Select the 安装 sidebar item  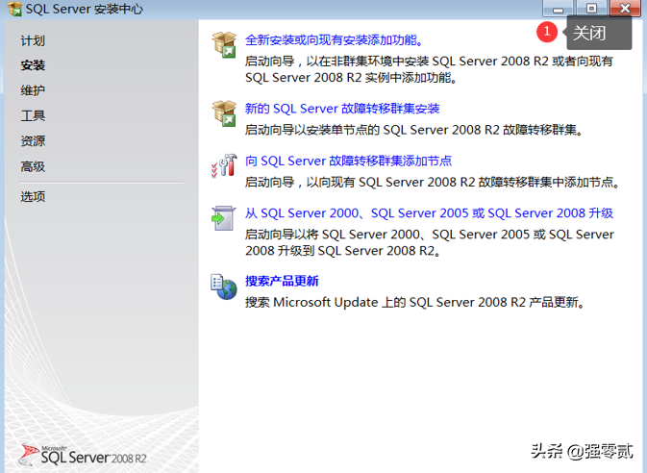[x=33, y=65]
